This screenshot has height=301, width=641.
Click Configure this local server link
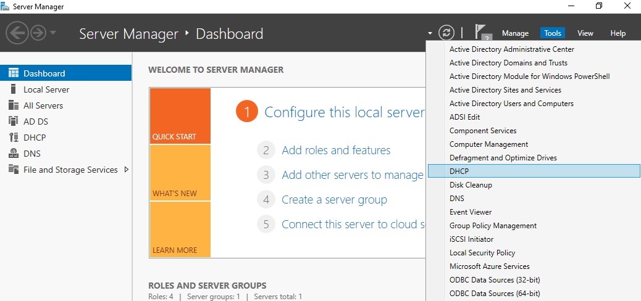click(x=345, y=112)
